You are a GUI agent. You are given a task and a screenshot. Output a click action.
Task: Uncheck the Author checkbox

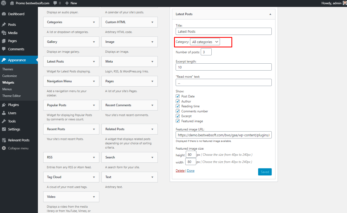coord(178,101)
